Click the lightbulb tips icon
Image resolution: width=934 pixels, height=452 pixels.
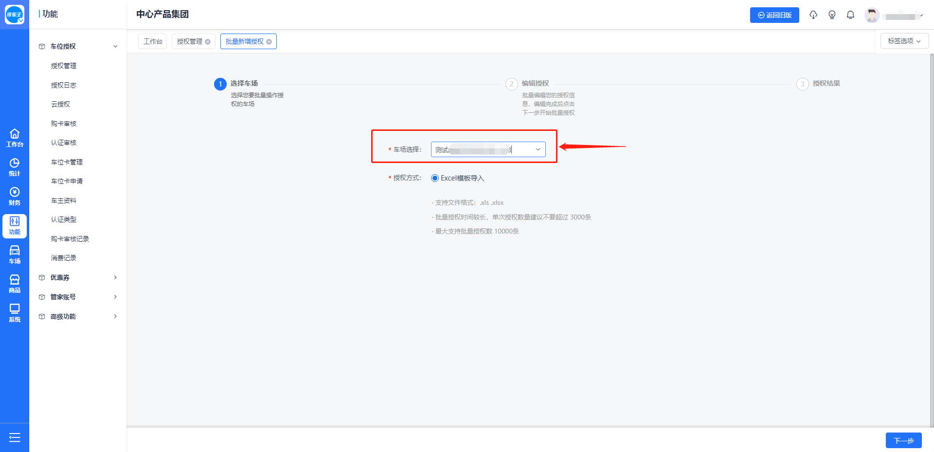click(832, 15)
